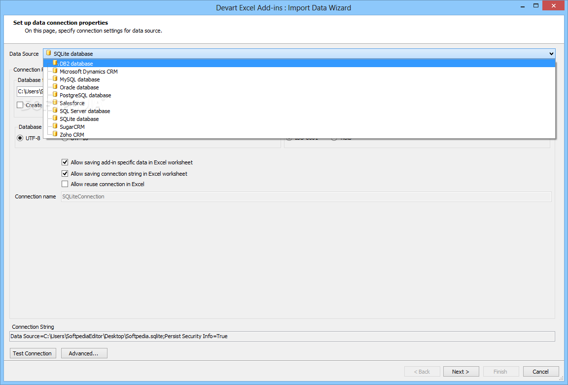Viewport: 568px width, 385px height.
Task: Click the Oracle database cylinder icon
Action: point(55,87)
